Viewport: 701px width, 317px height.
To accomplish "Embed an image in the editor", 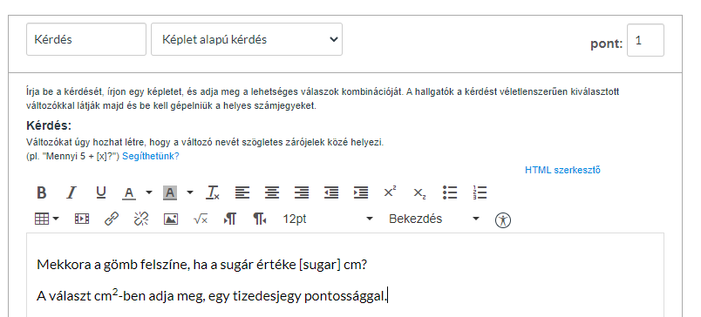I will pos(171,219).
